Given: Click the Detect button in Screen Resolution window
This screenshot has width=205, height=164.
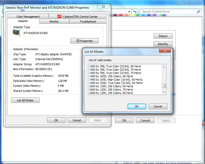Looking at the screenshot, I should (x=163, y=36).
